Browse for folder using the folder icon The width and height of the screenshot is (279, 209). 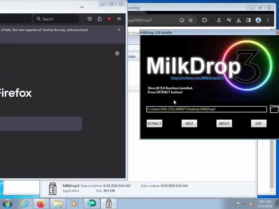pyautogui.click(x=274, y=109)
